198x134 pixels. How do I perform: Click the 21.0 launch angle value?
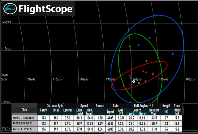pos(131,123)
